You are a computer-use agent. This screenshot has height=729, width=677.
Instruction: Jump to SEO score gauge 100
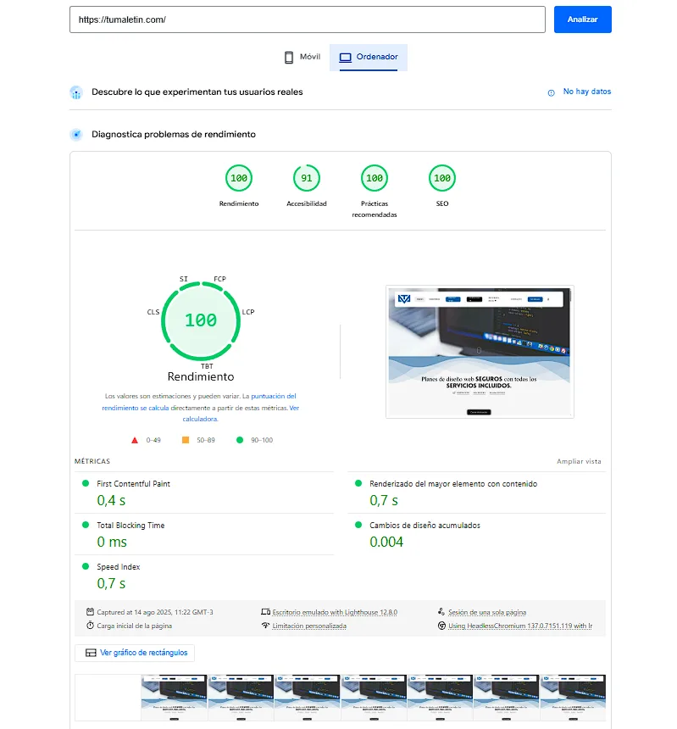442,178
